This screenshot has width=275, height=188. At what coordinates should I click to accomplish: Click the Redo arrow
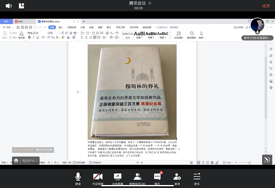click(40, 27)
